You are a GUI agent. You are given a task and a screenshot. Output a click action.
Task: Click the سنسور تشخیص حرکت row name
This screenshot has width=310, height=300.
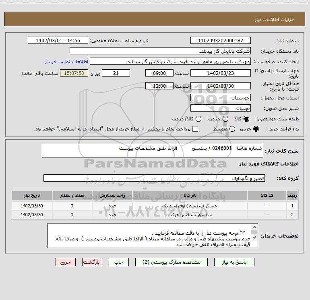[x=190, y=215]
